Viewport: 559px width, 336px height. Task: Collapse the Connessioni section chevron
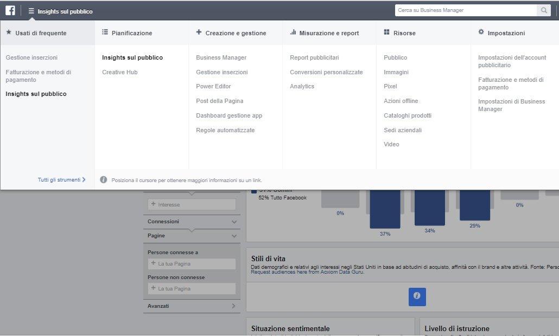pos(234,222)
